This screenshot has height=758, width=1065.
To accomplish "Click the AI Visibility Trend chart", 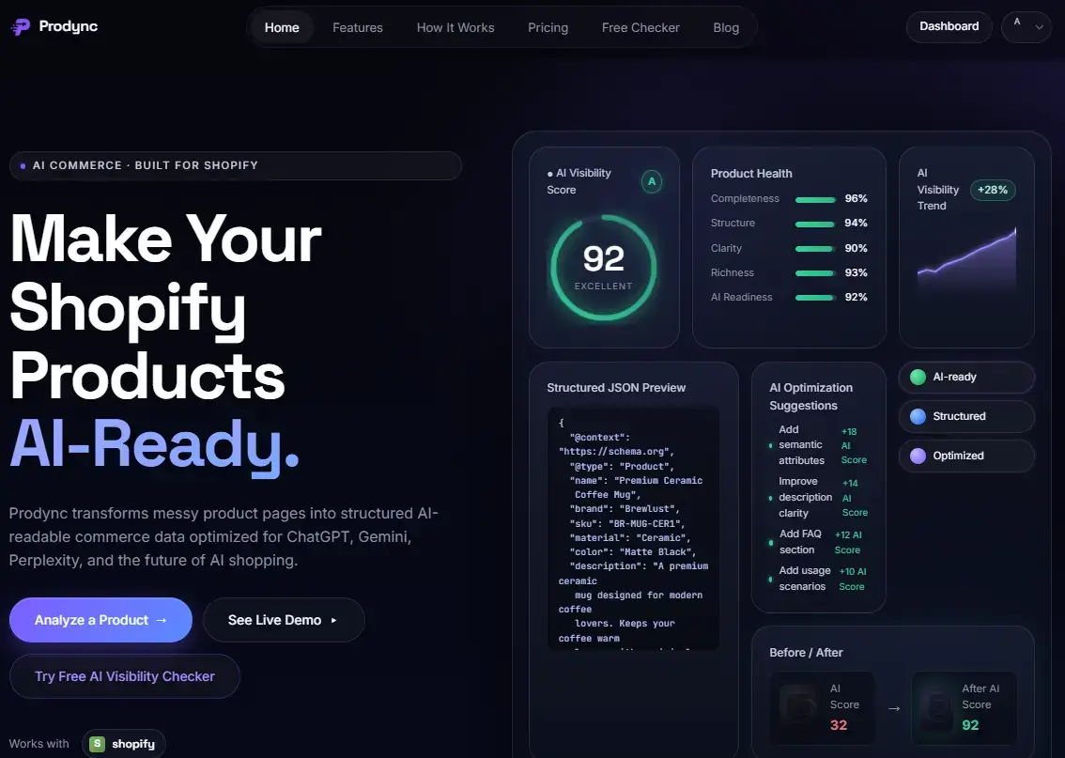I will coord(966,261).
